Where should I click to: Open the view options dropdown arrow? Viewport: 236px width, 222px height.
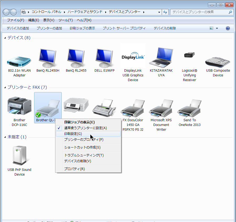217,28
